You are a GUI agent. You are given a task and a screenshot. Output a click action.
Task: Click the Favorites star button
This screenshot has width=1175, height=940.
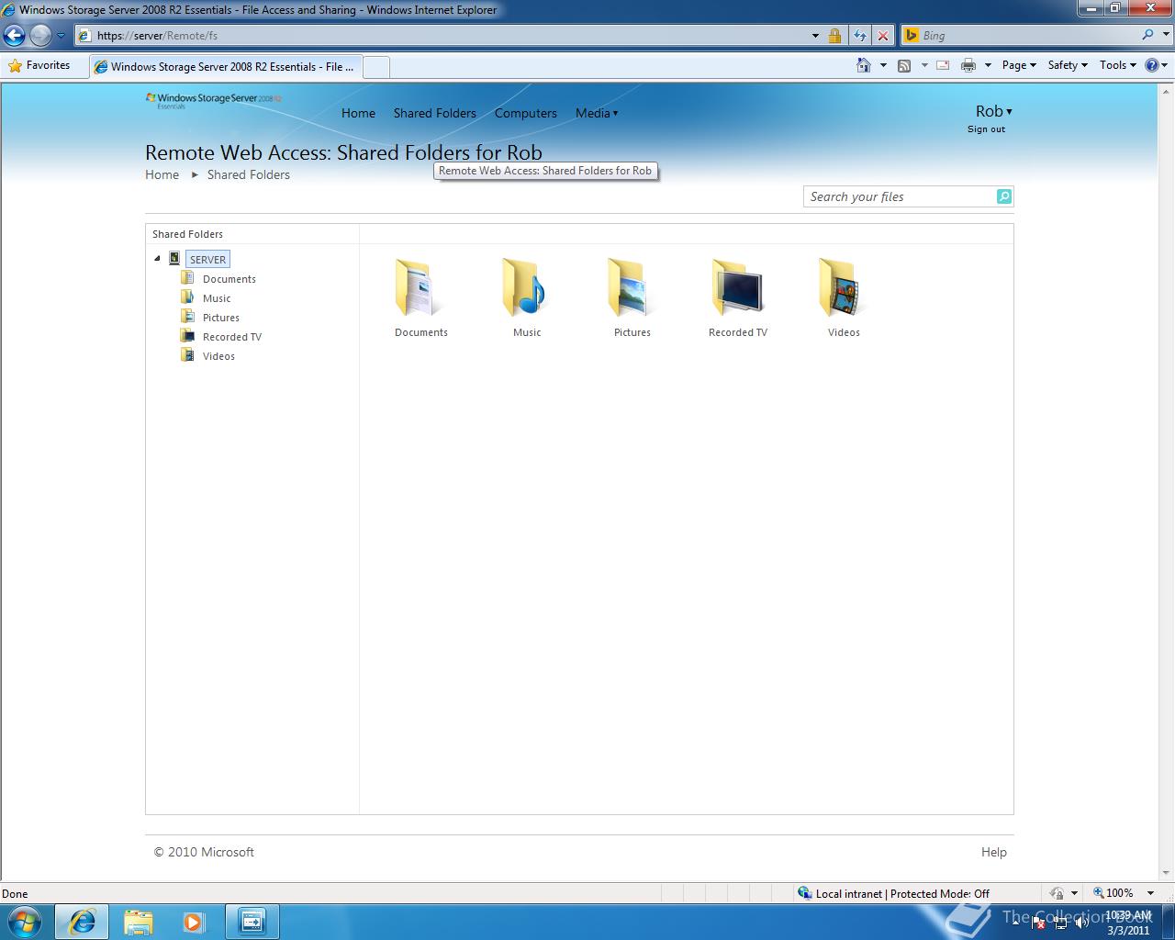pos(39,65)
